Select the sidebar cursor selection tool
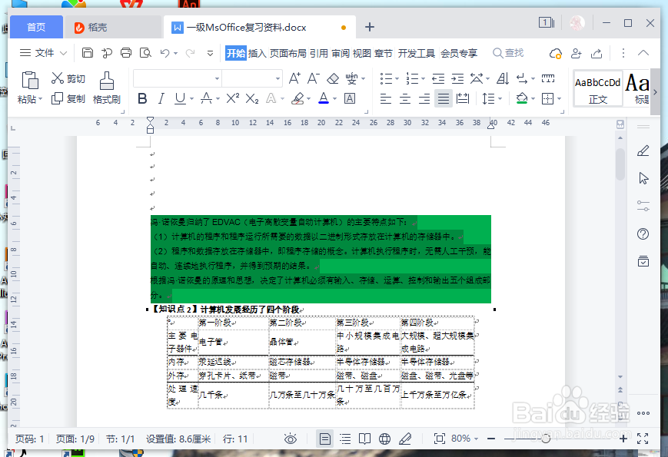The image size is (668, 457). click(643, 178)
